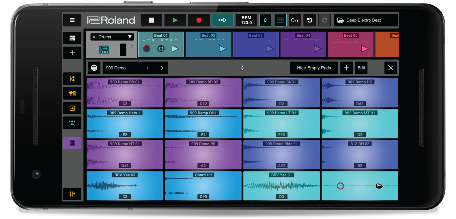Open Beat 01 clip settings gear
The height and width of the screenshot is (219, 456).
pyautogui.click(x=161, y=49)
